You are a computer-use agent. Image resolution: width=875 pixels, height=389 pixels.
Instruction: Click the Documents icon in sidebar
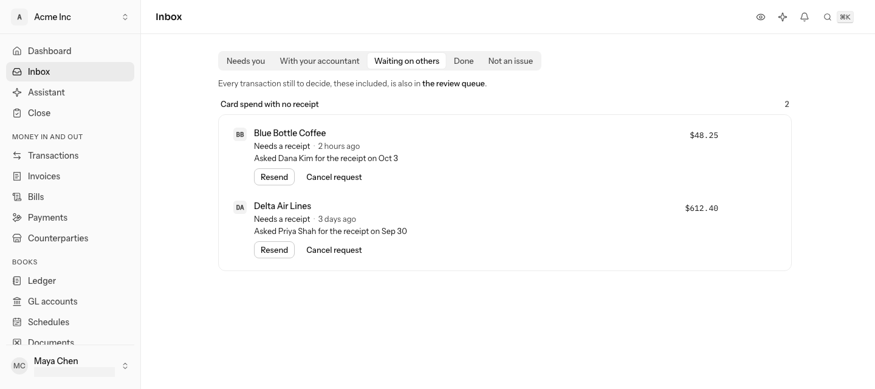17,342
